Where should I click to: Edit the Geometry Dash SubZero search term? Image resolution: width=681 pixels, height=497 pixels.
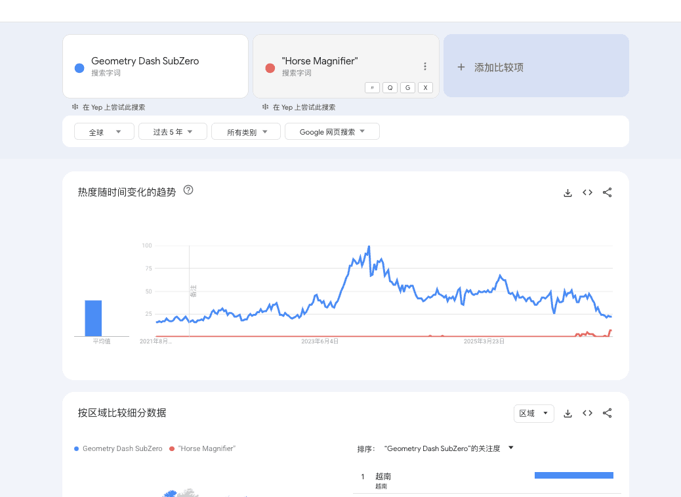145,61
